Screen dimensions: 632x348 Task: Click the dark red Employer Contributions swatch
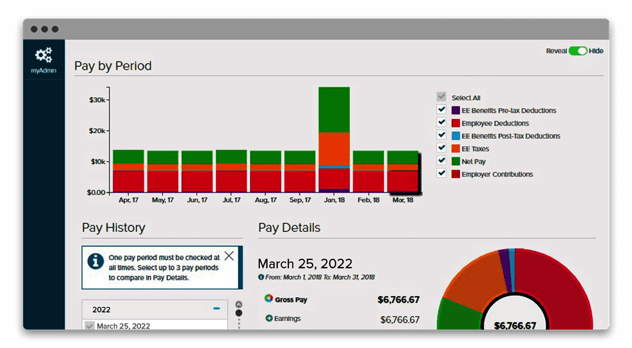pos(456,175)
